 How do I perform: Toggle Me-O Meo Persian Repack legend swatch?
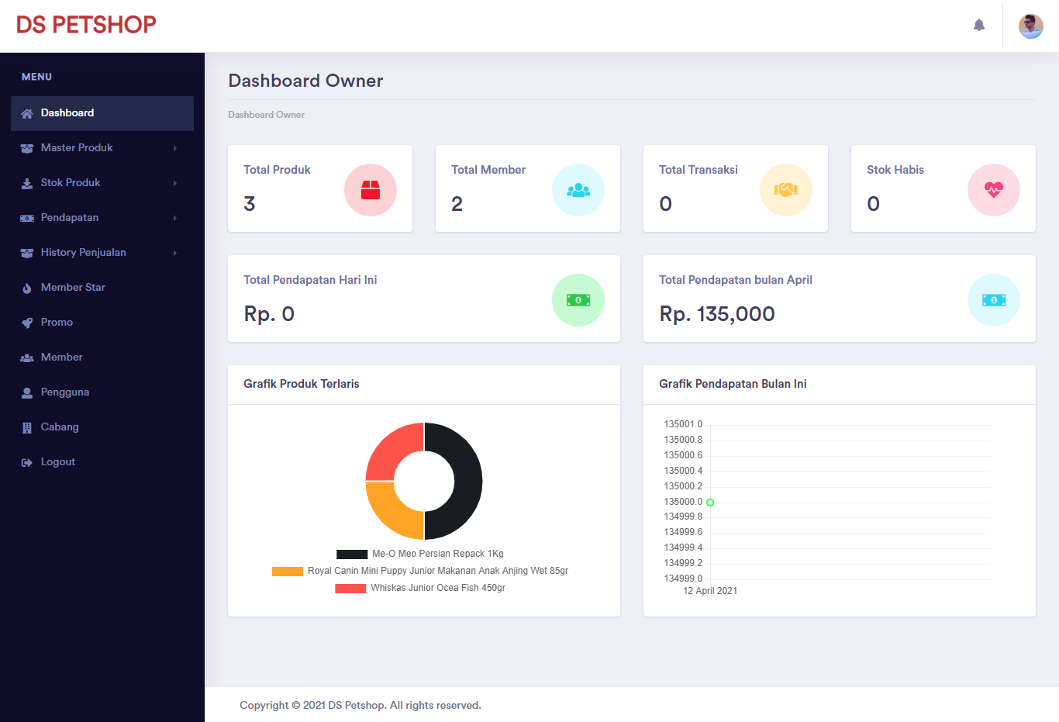[352, 554]
